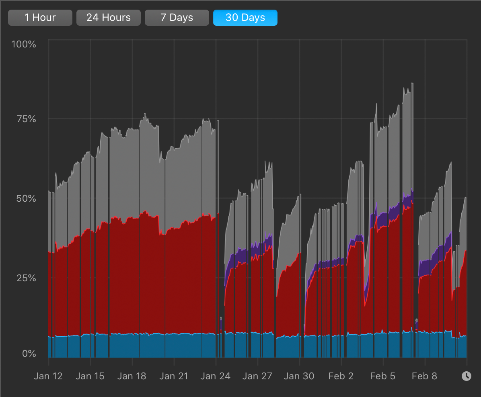481x397 pixels.
Task: Select the 24 Hours time range
Action: pos(109,17)
